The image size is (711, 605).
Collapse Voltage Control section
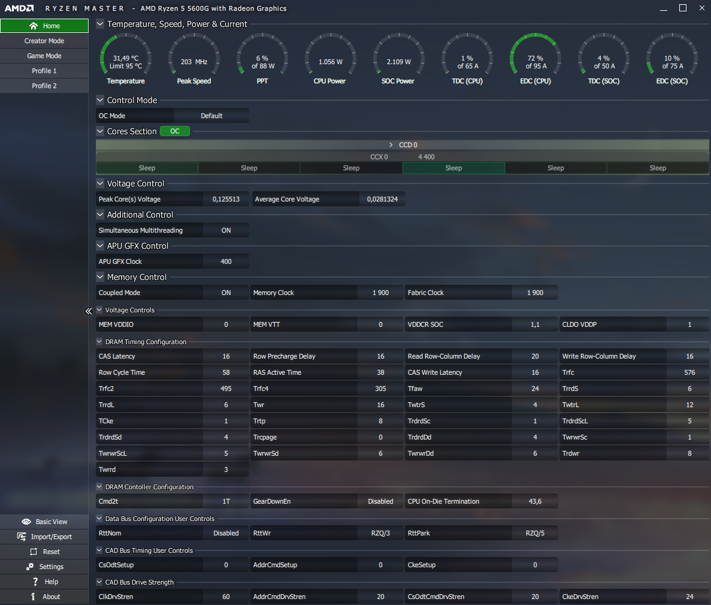pyautogui.click(x=100, y=183)
